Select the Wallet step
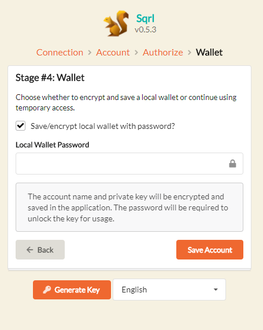Viewport: 263px width, 330px height. point(209,53)
